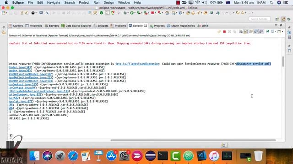Click Open Console icon

coord(279,31)
